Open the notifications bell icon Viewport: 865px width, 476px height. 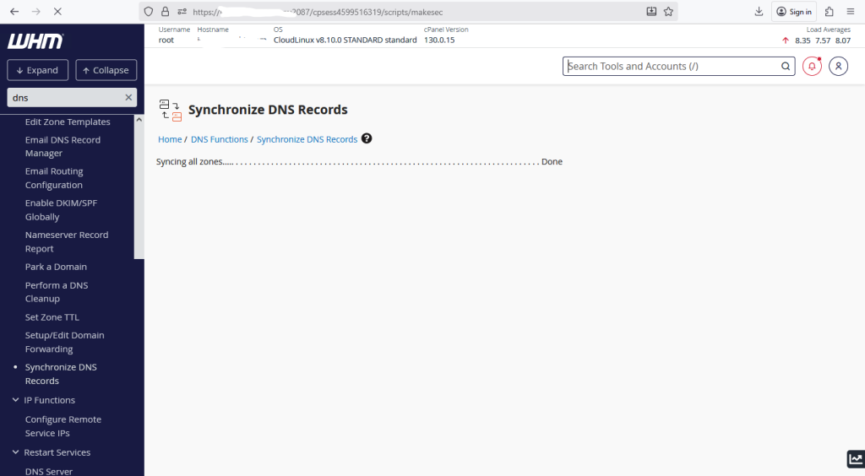[812, 67]
